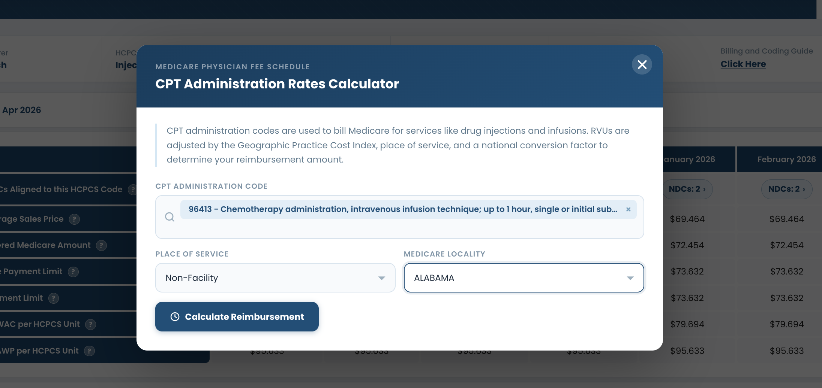
Task: Click the January 2026 column header
Action: [689, 160]
